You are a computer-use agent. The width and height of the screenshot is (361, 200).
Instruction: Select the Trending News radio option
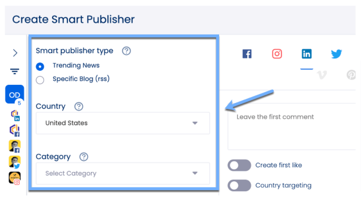40,66
